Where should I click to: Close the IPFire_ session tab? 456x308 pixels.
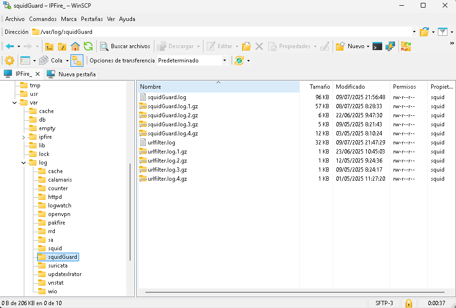pos(38,74)
